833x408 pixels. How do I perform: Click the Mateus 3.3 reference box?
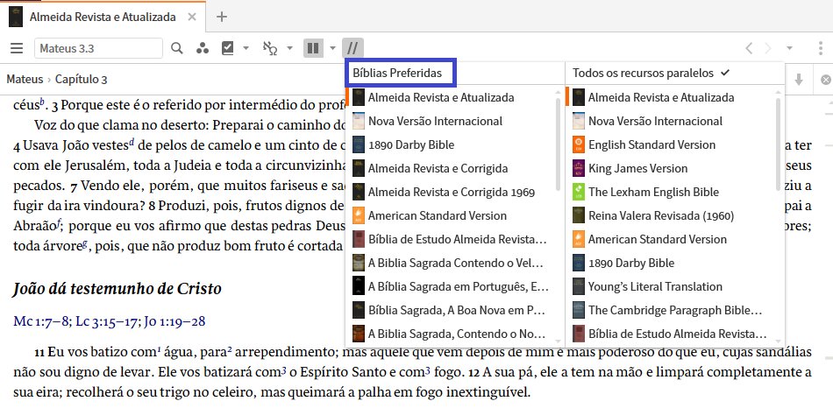(99, 48)
